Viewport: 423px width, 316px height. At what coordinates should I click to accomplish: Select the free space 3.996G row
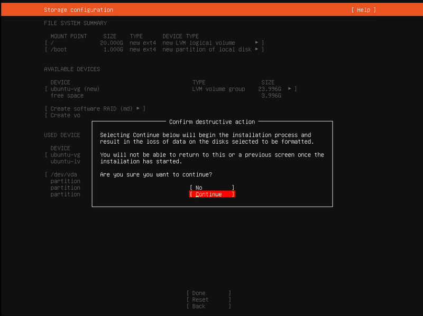coord(165,96)
